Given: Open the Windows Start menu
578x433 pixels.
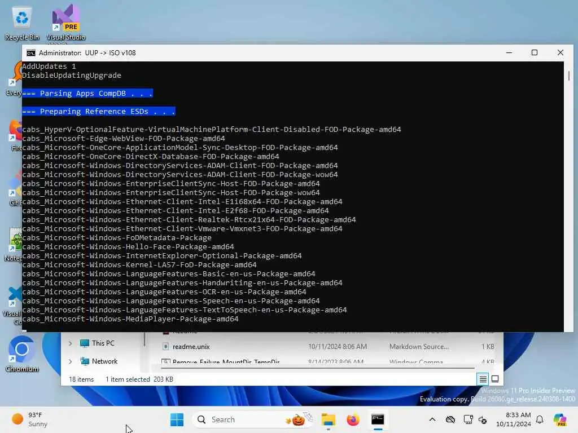Looking at the screenshot, I should 177,419.
